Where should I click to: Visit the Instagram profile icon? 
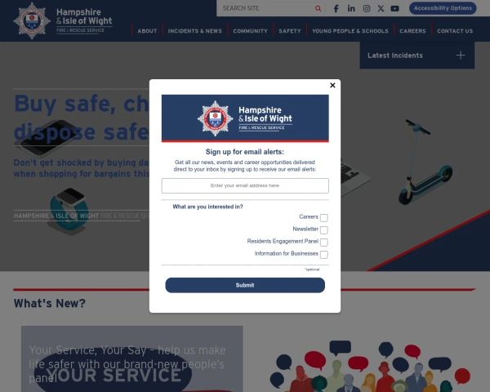367,8
